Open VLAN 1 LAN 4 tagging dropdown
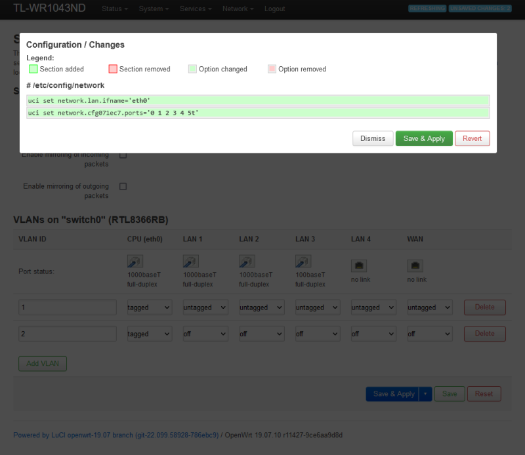525x455 pixels. 373,307
